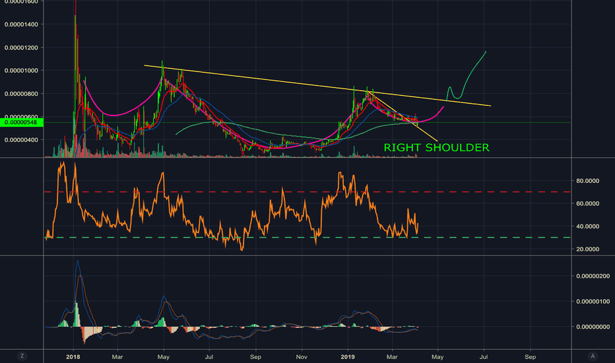The height and width of the screenshot is (363, 615).
Task: Click the 0.00000100 MACD scale value
Action: click(x=593, y=302)
